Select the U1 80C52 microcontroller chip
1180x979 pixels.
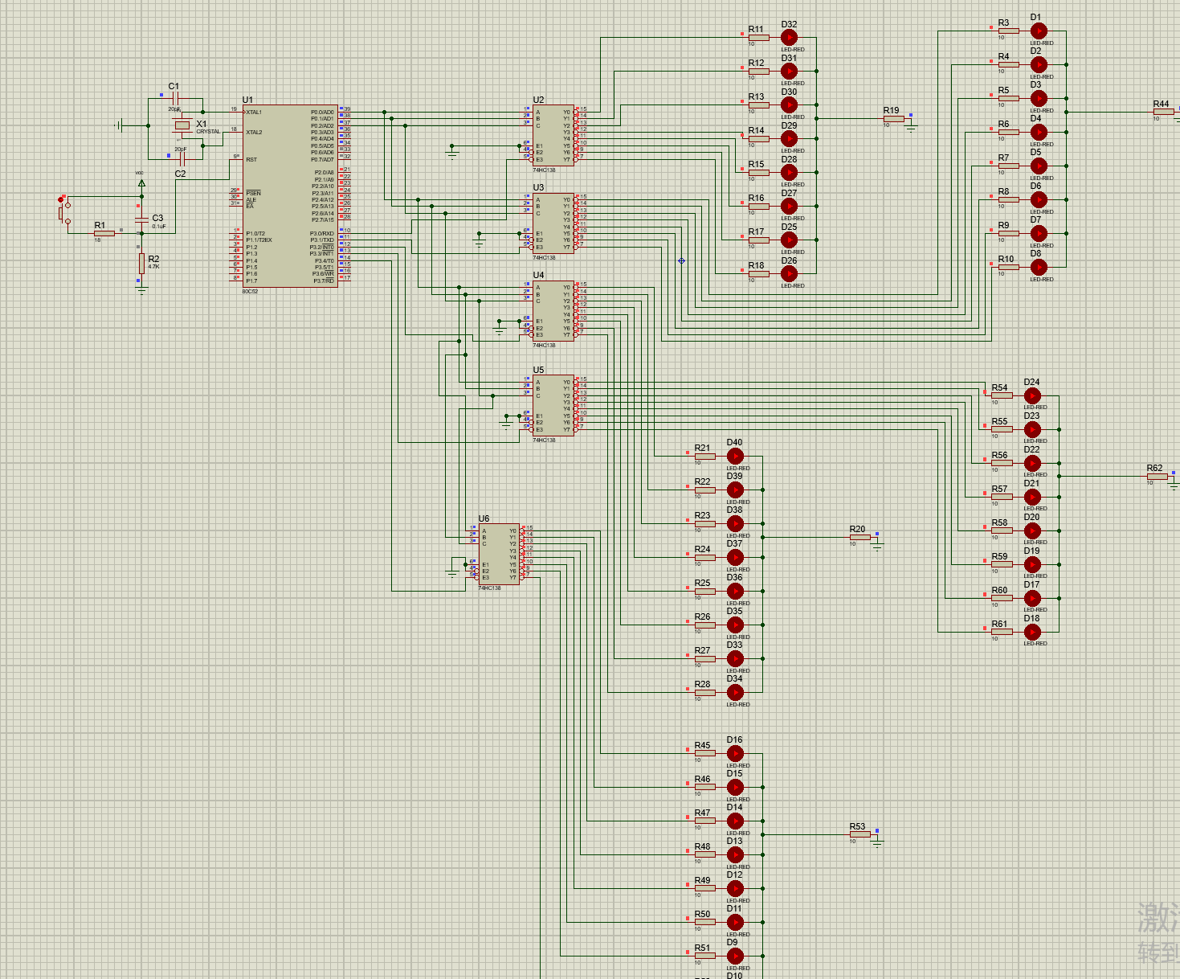289,195
